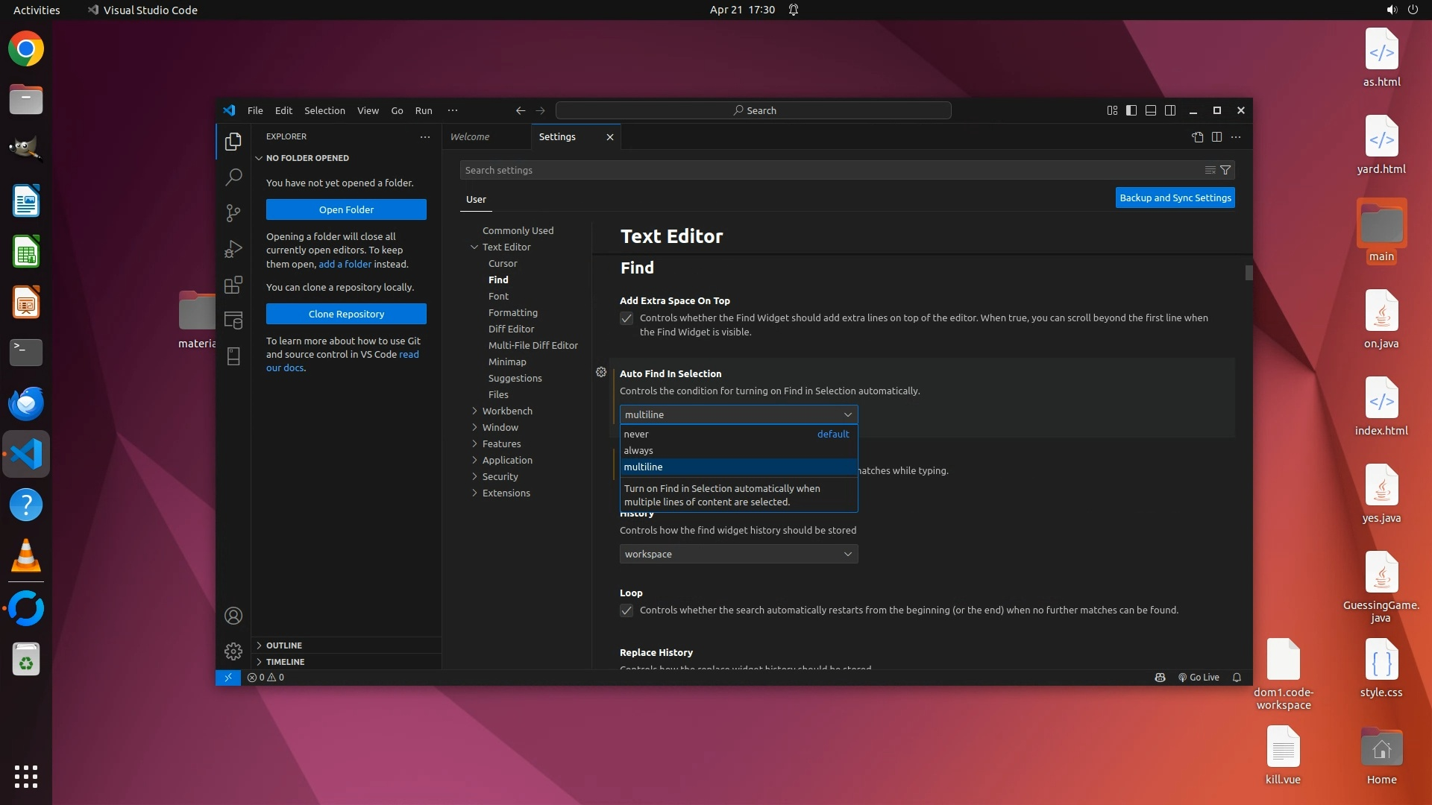
Task: Open the Run and Debug view icon
Action: (233, 249)
